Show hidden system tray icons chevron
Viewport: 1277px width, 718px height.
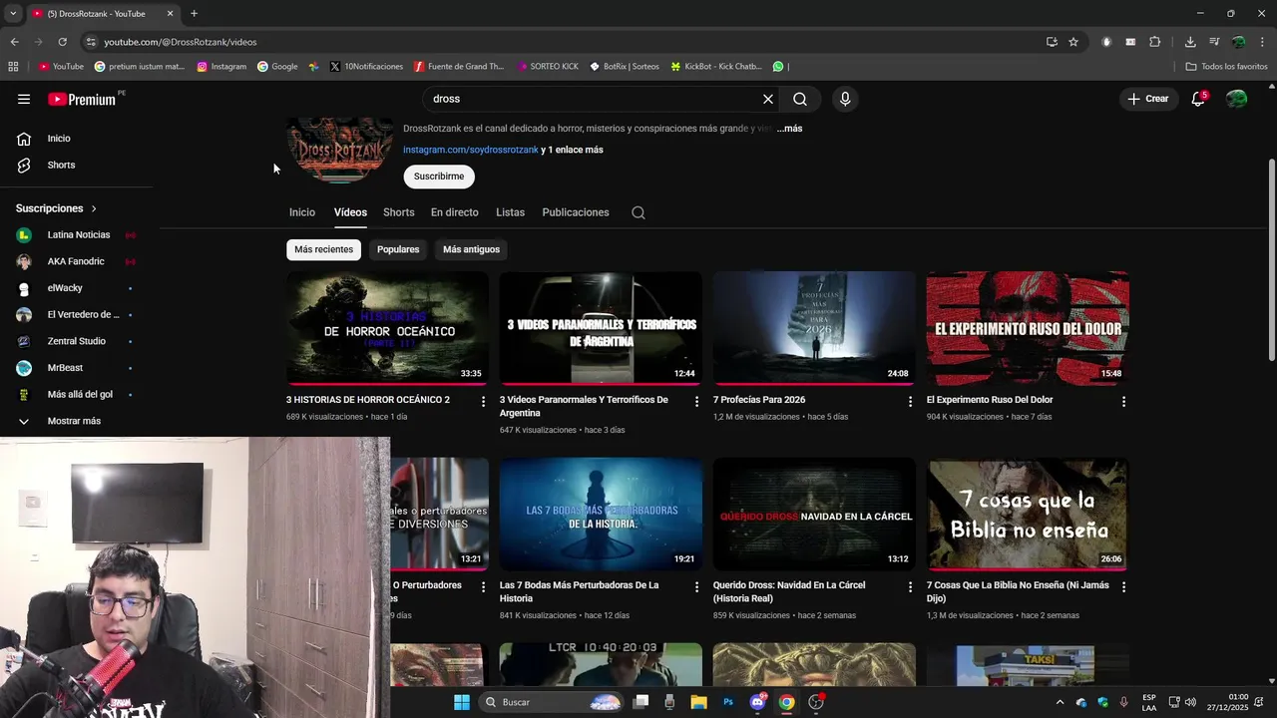click(x=1060, y=702)
